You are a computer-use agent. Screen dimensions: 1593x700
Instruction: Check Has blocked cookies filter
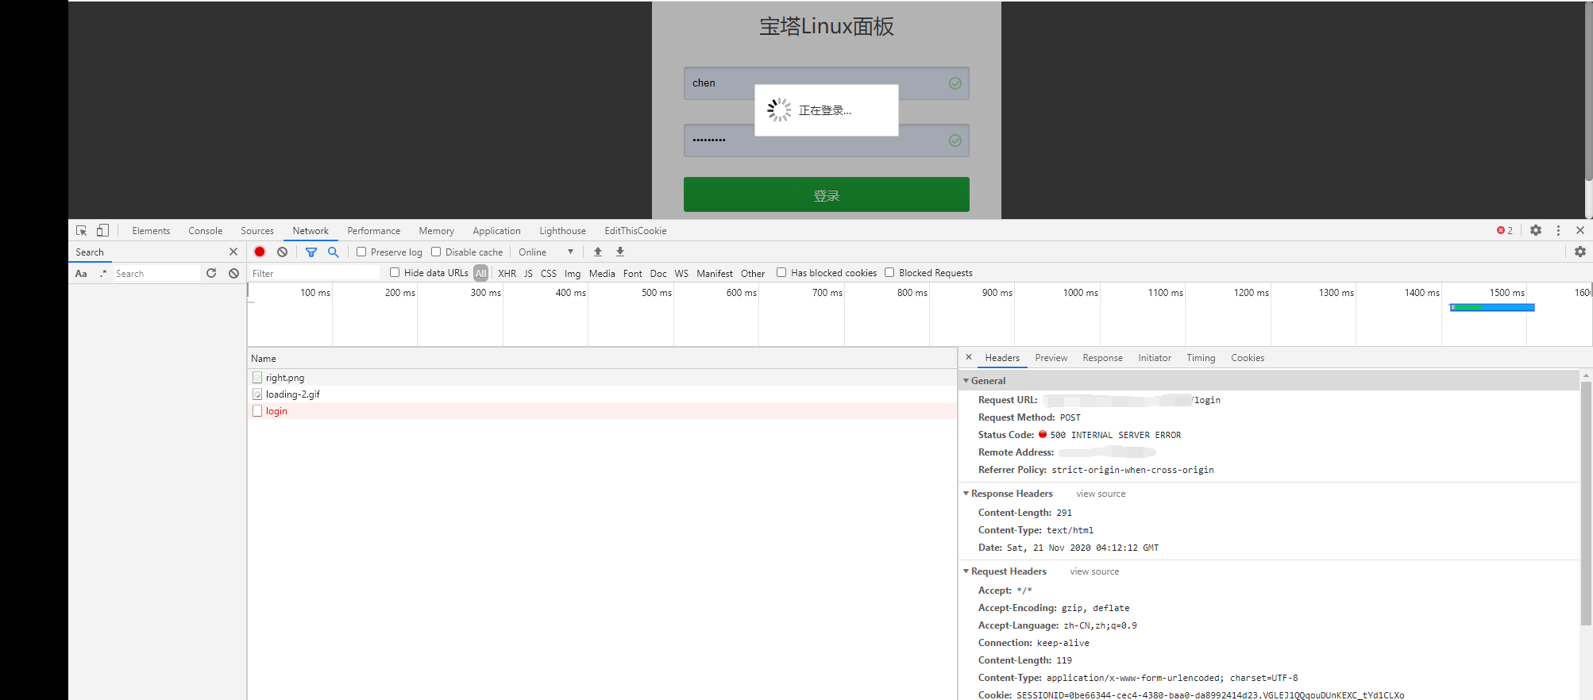pyautogui.click(x=781, y=272)
